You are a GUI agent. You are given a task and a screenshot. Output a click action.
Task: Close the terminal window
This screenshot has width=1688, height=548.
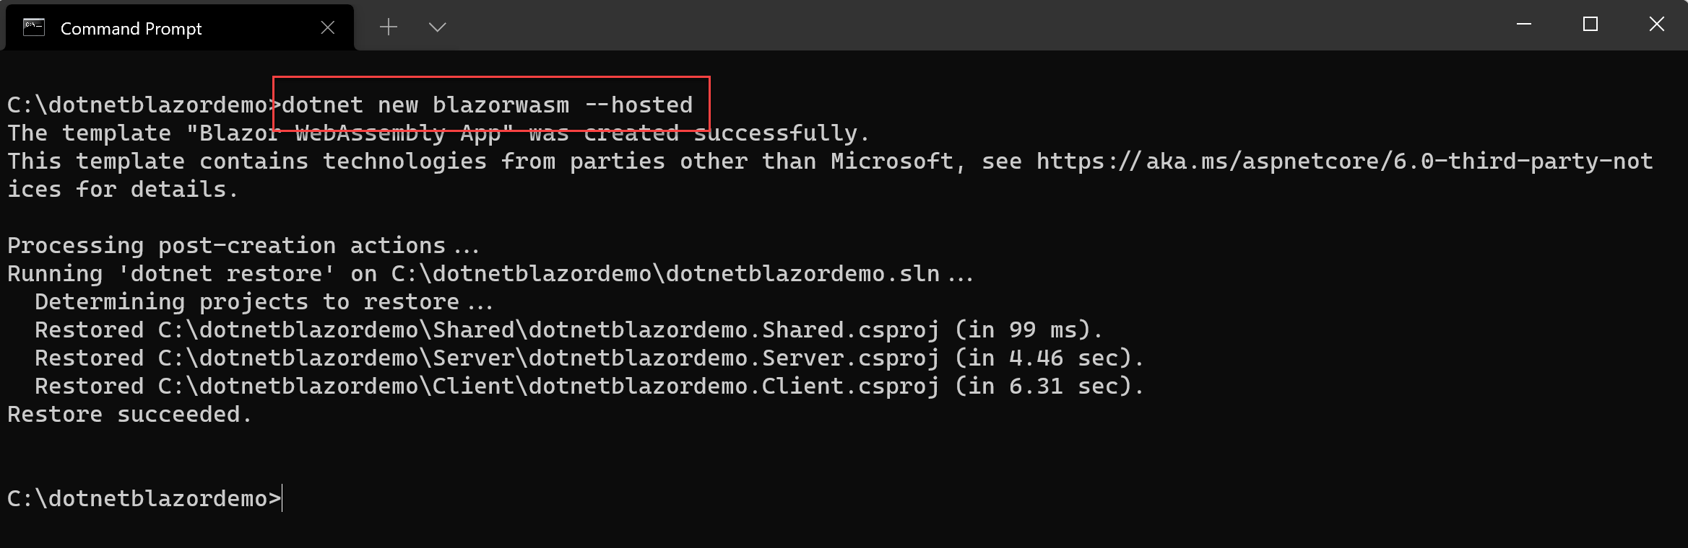(x=1656, y=25)
